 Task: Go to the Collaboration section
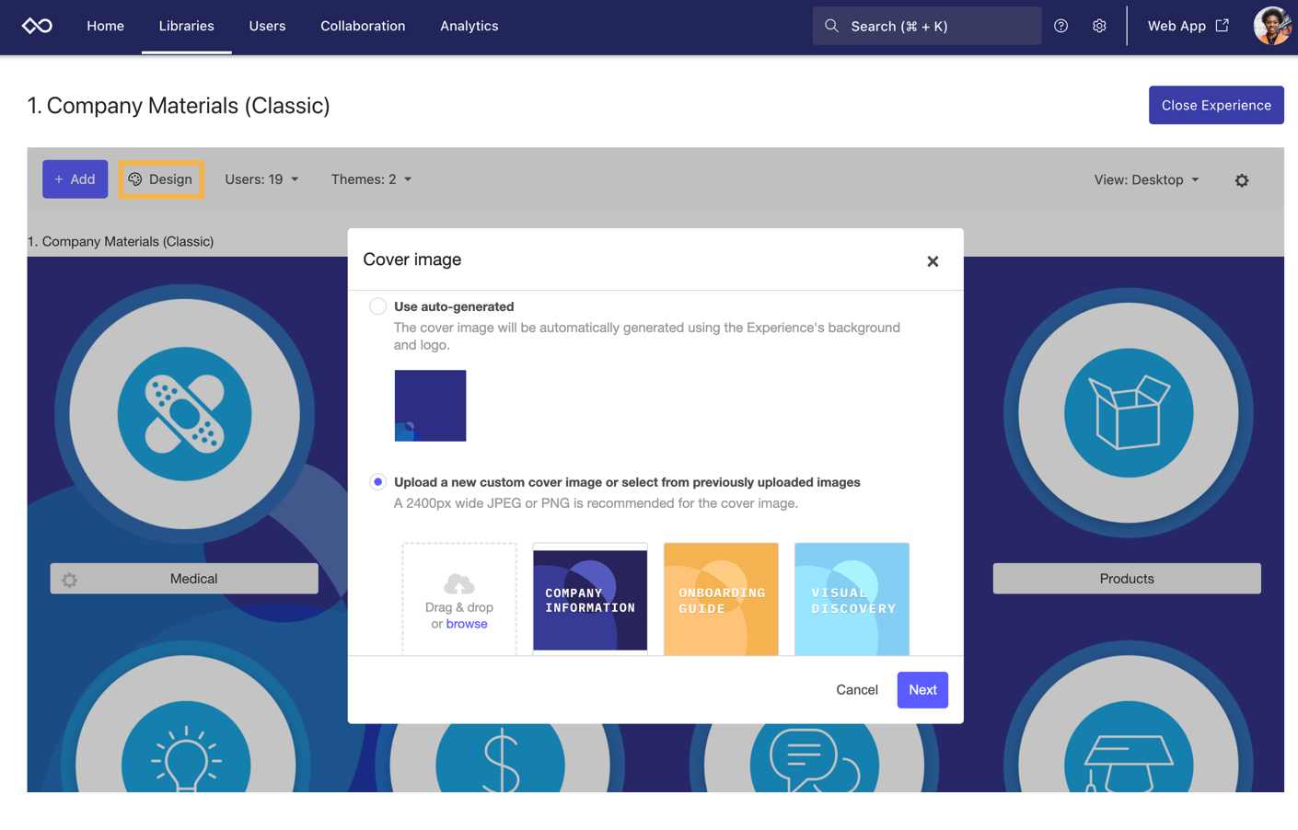coord(363,26)
